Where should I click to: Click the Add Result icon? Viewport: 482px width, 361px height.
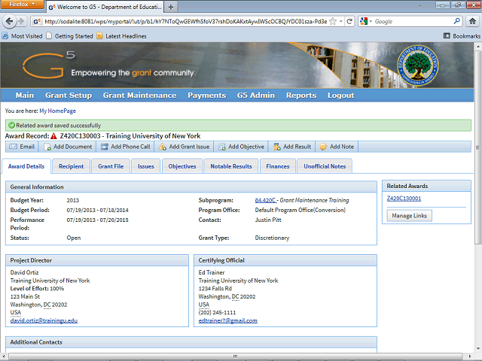point(277,147)
